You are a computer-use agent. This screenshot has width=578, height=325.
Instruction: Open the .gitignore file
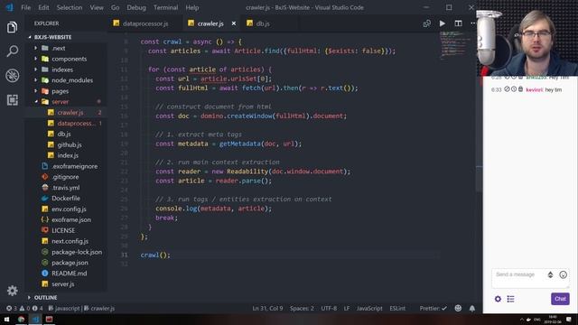(x=65, y=177)
